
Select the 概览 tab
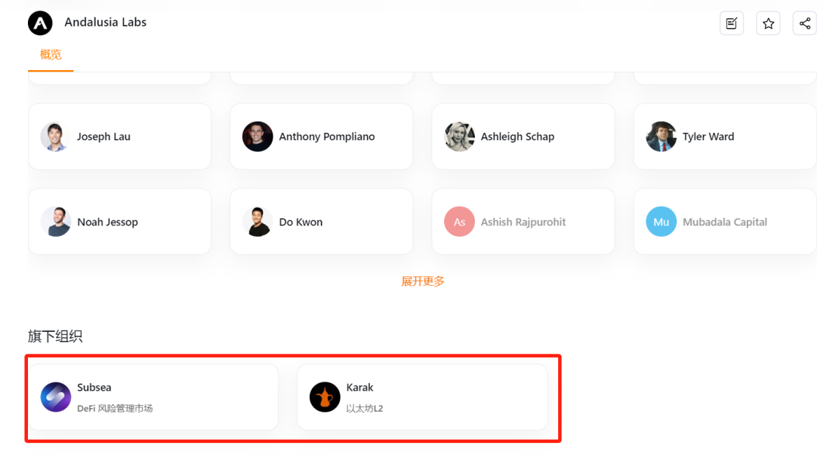(x=51, y=54)
